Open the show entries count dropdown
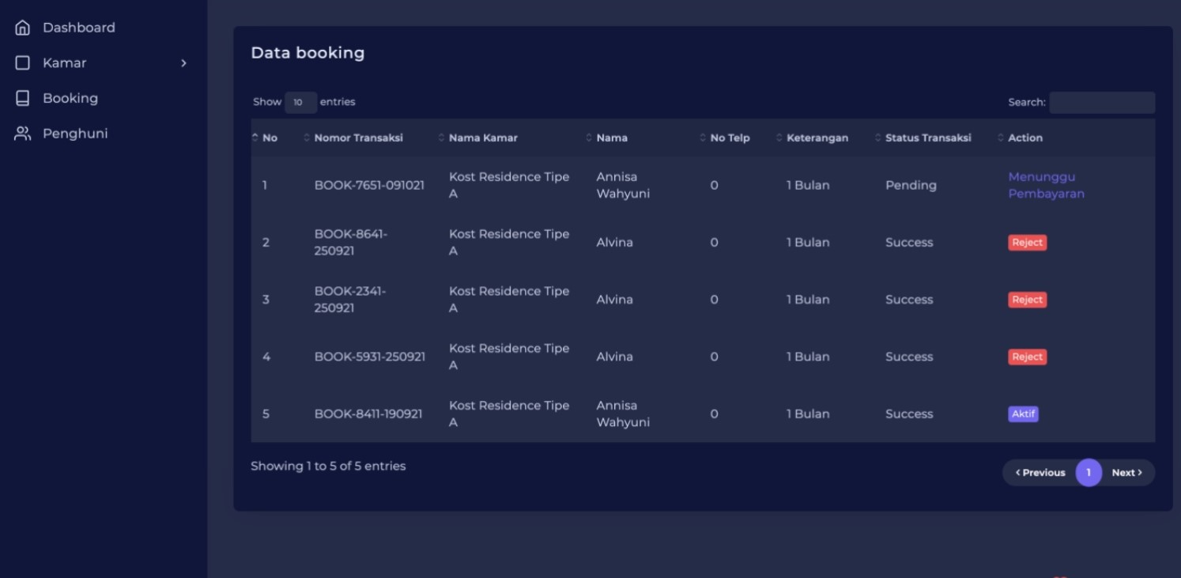The width and height of the screenshot is (1181, 578). click(300, 102)
